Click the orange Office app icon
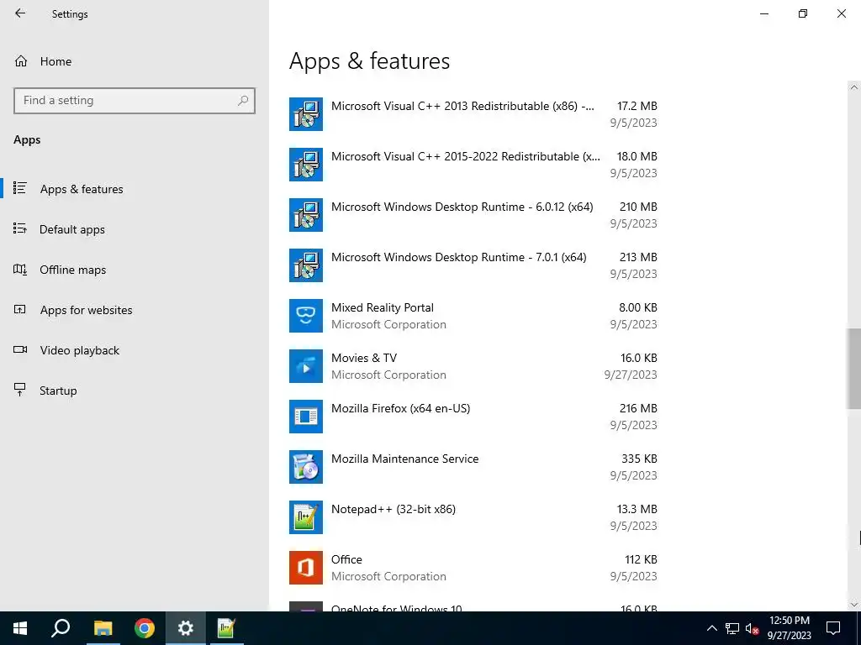Viewport: 861px width, 645px height. [x=306, y=569]
